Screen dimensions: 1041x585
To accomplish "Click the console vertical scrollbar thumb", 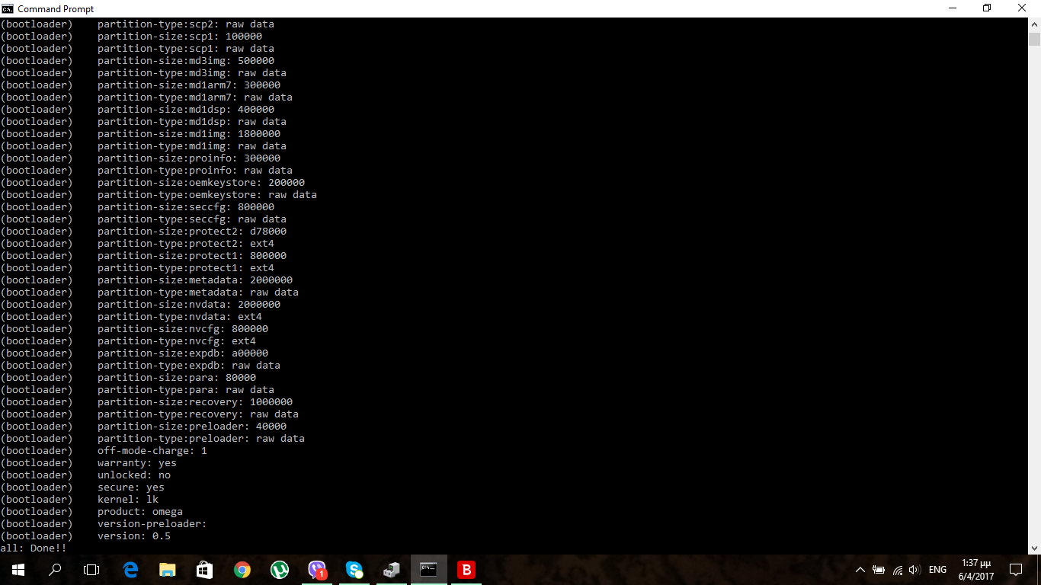I will 1034,40.
